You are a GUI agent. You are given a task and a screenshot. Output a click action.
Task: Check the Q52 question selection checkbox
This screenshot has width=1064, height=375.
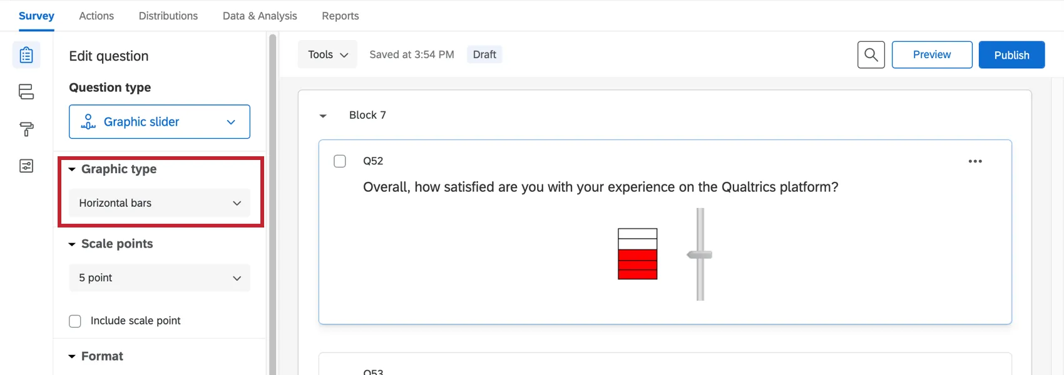pos(340,161)
